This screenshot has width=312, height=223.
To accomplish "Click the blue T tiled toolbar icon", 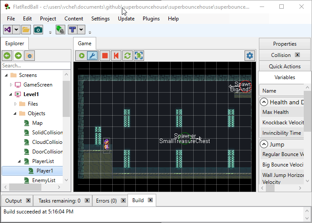I will pos(72,30).
